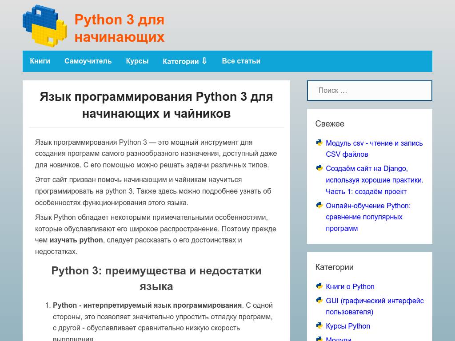Screen dimensions: 455x341
Task: Expand the Категории navigation dropdown
Action: (185, 61)
